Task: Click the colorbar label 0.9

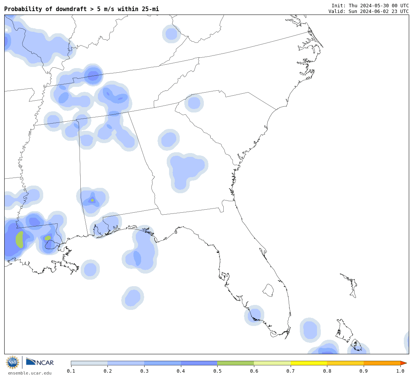Action: (x=364, y=371)
